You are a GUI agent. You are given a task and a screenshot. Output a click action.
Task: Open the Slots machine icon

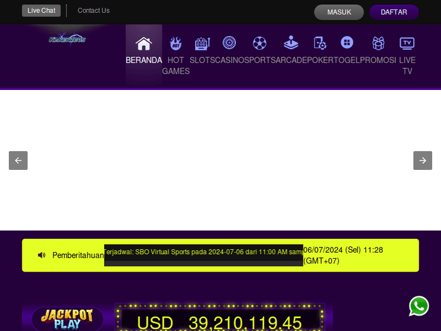click(202, 44)
